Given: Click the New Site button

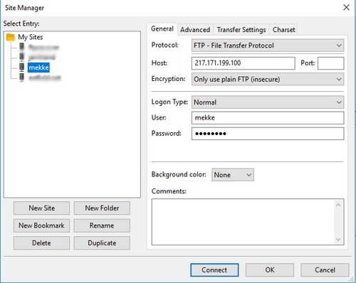Looking at the screenshot, I should (41, 208).
